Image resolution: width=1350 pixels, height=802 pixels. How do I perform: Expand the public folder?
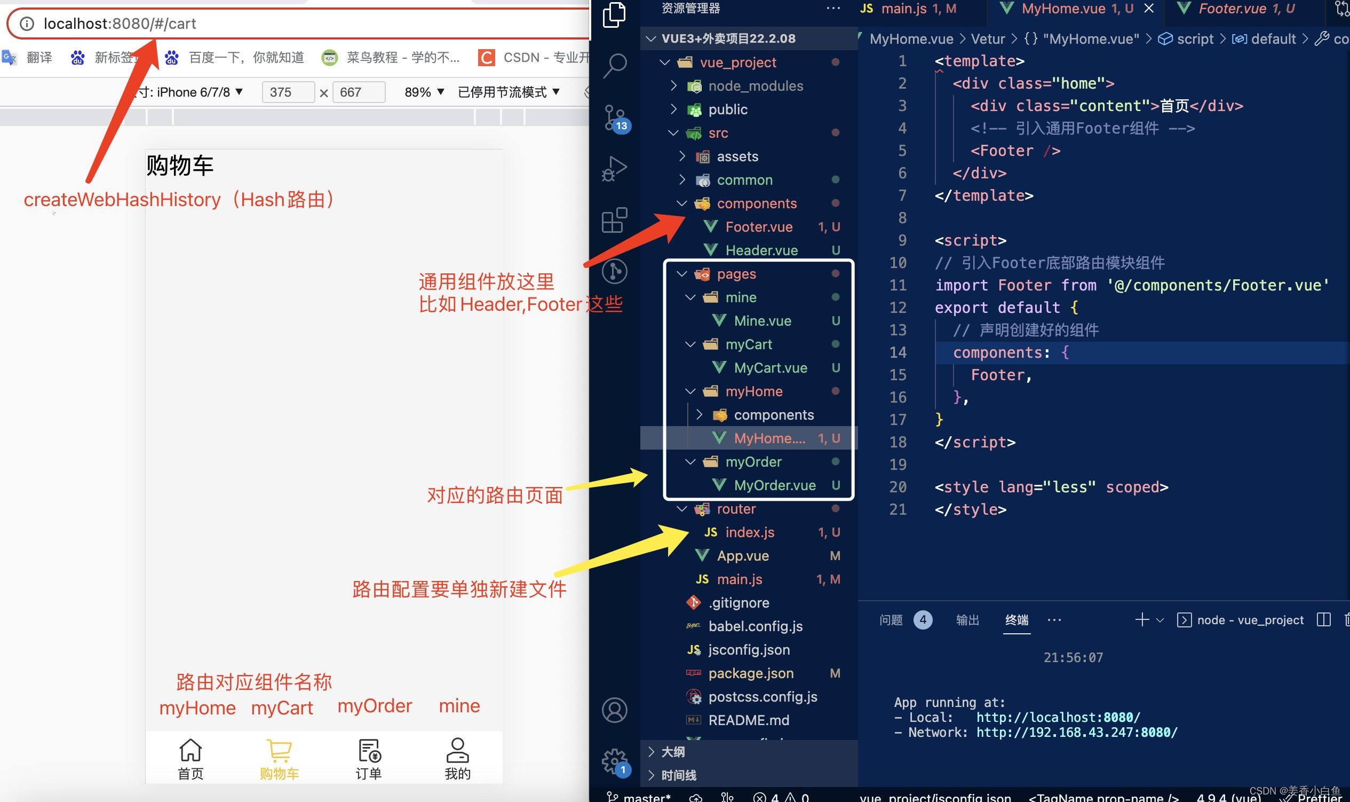coord(749,109)
